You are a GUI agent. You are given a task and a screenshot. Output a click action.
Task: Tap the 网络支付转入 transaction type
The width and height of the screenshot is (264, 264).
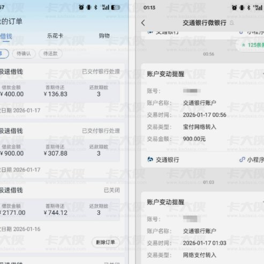(200, 255)
